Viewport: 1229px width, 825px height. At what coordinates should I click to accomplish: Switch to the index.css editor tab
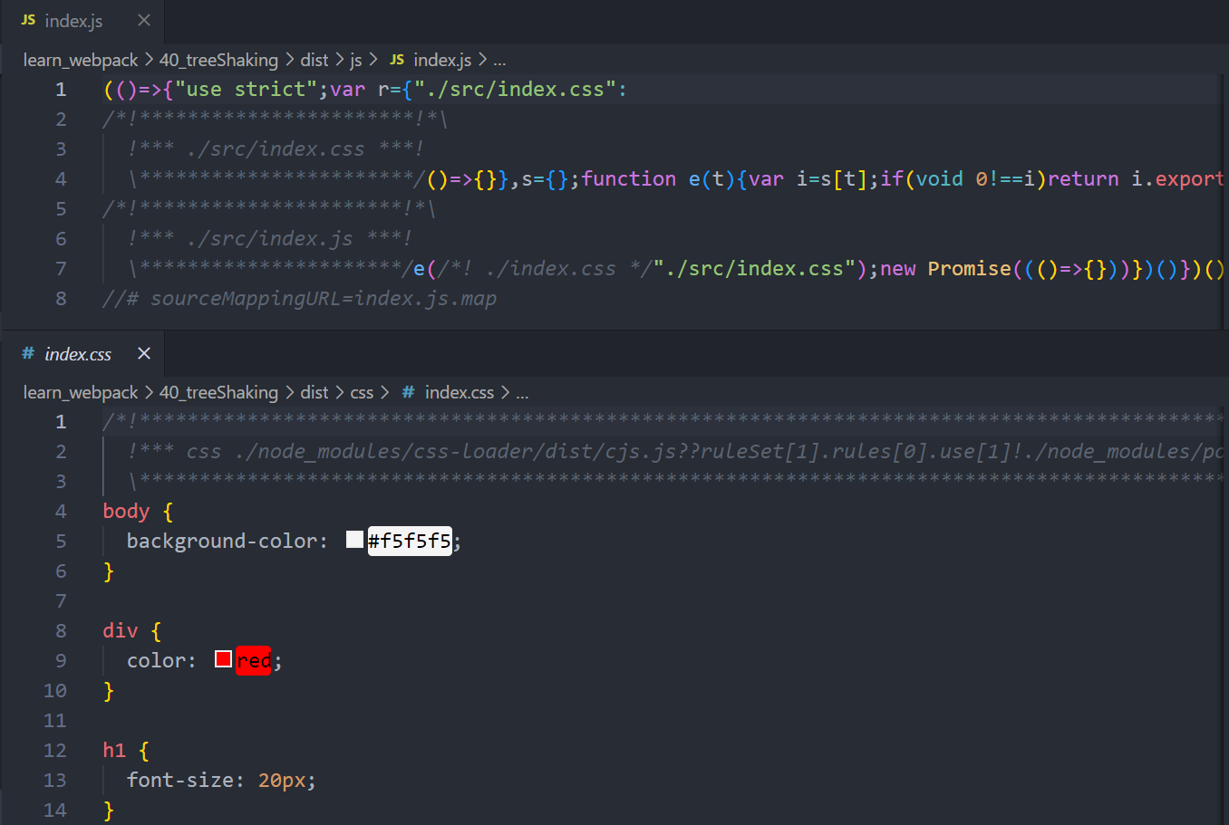click(82, 354)
